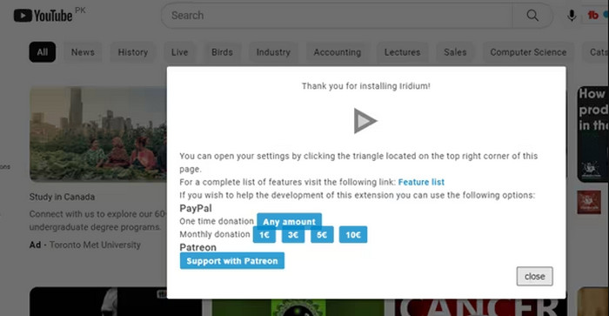
Task: Click the Iridium play triangle logo
Action: 365,121
